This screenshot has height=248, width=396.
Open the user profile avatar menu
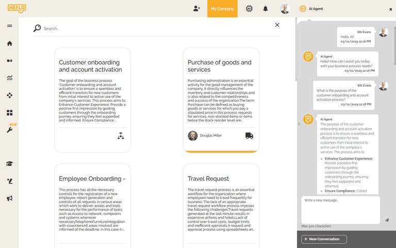pos(285,9)
